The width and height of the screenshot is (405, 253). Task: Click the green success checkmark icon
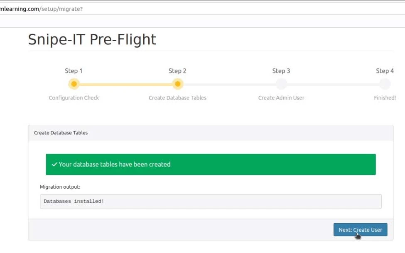pos(54,164)
